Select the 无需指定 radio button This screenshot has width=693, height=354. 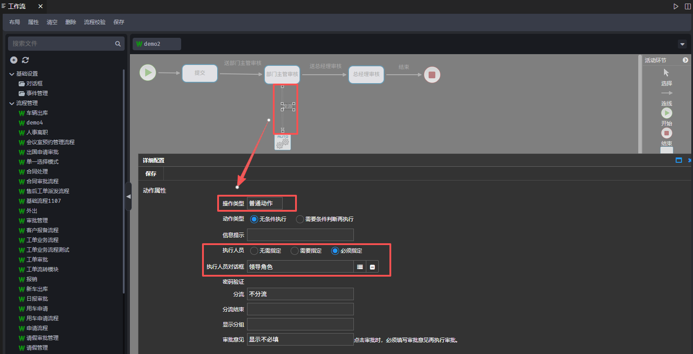(254, 251)
